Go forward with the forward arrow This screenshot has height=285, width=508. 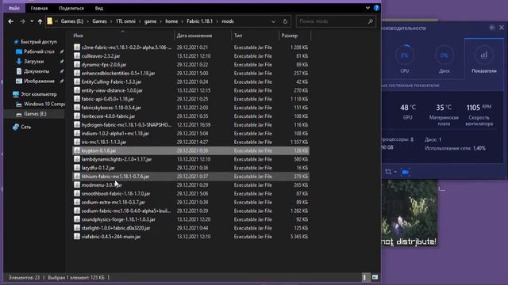pos(22,21)
